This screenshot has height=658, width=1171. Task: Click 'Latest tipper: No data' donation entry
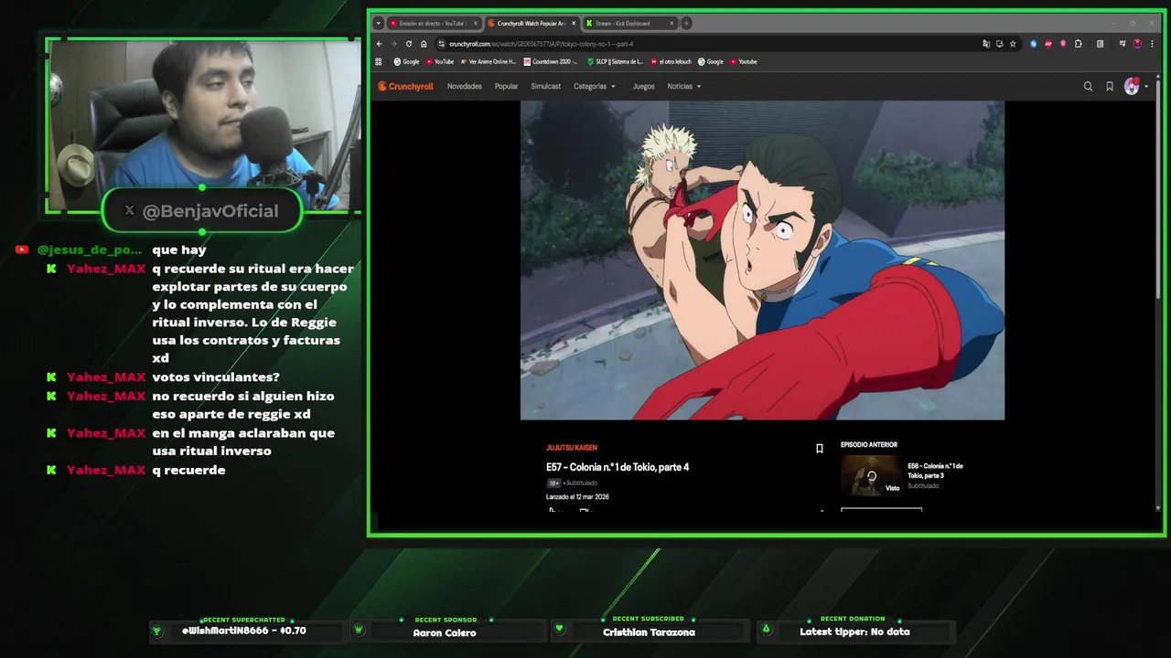point(854,632)
